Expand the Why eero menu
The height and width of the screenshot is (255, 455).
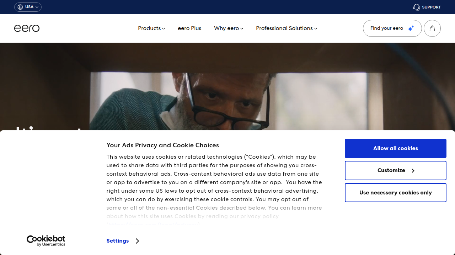tap(229, 28)
